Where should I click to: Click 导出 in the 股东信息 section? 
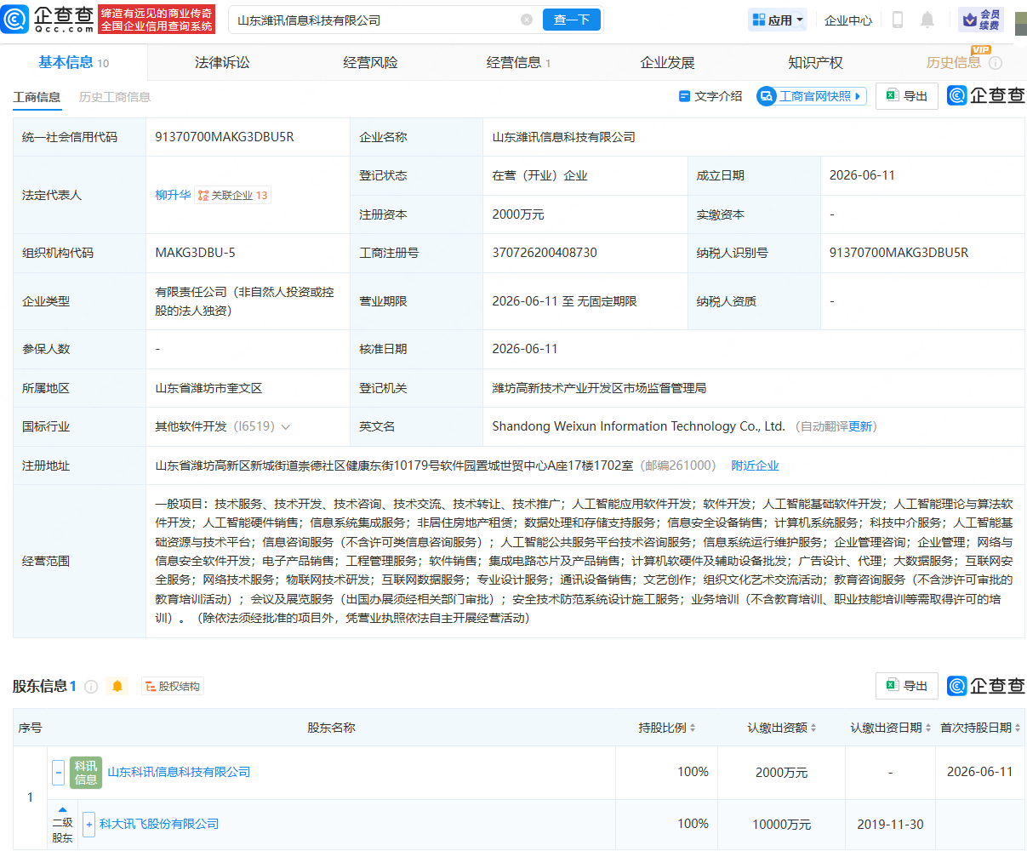tap(907, 686)
